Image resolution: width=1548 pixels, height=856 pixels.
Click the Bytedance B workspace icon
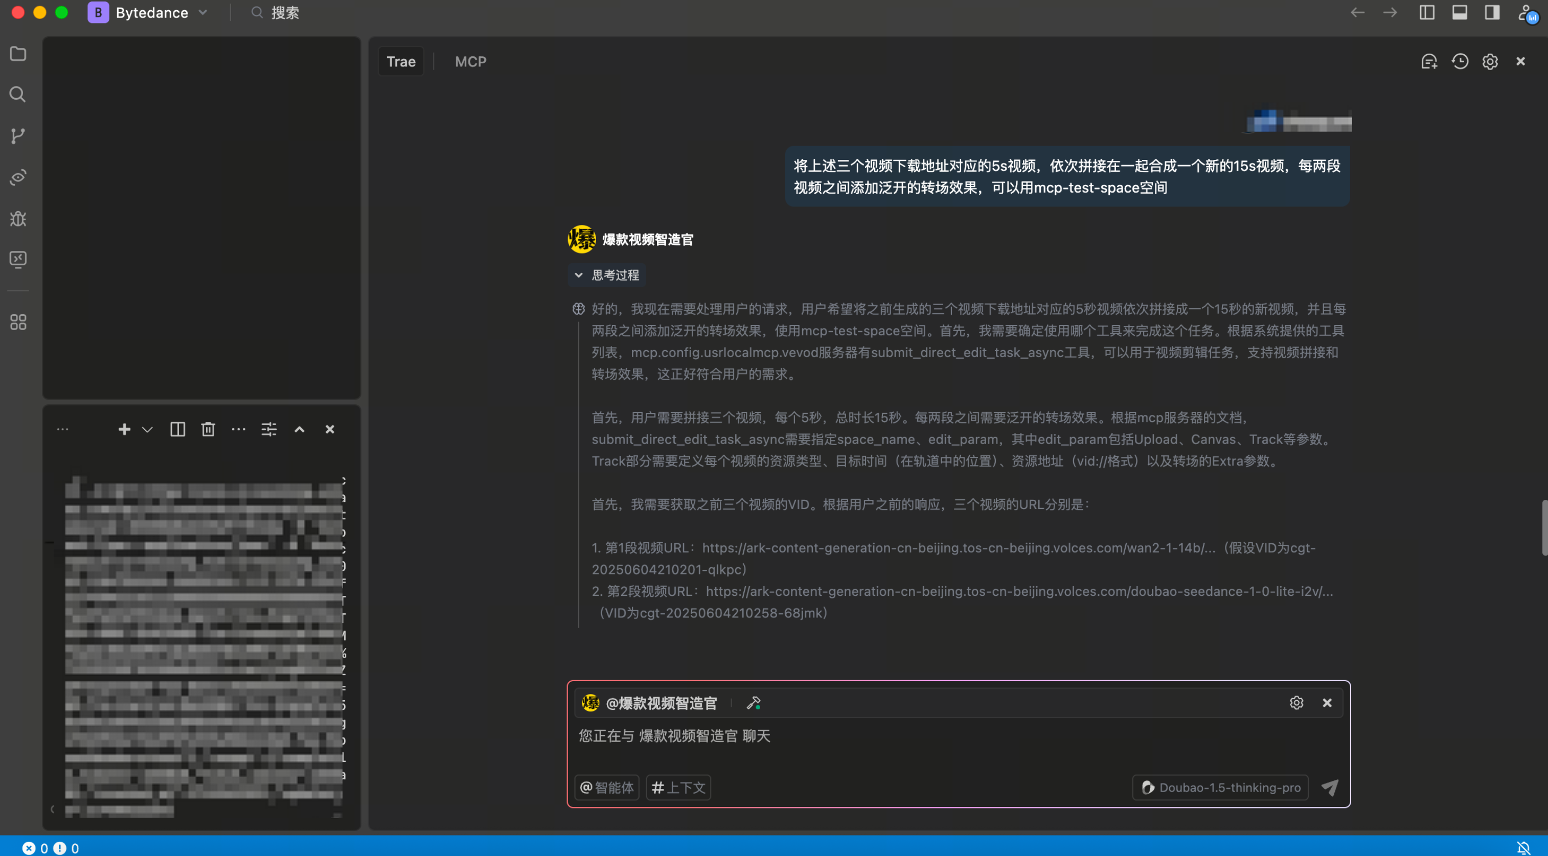click(x=98, y=13)
